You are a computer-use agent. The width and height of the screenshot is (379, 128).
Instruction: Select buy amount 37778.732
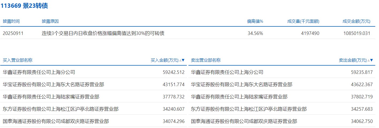point(174,97)
